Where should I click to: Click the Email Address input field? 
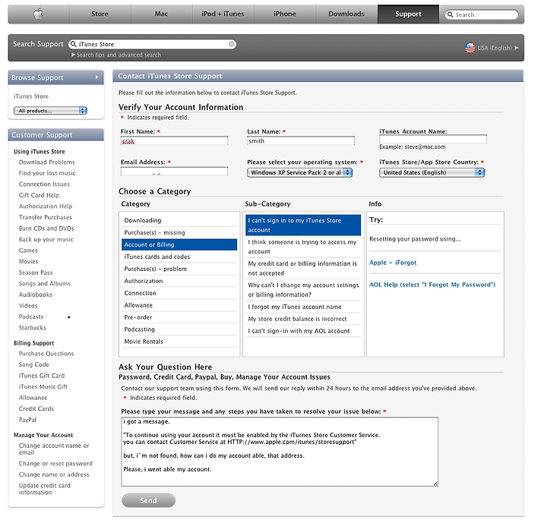175,172
